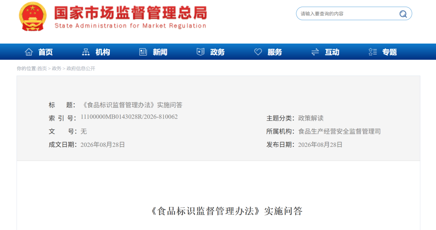Open the 新闻 navigation menu
Screen dimensions: 436x230
(160, 52)
